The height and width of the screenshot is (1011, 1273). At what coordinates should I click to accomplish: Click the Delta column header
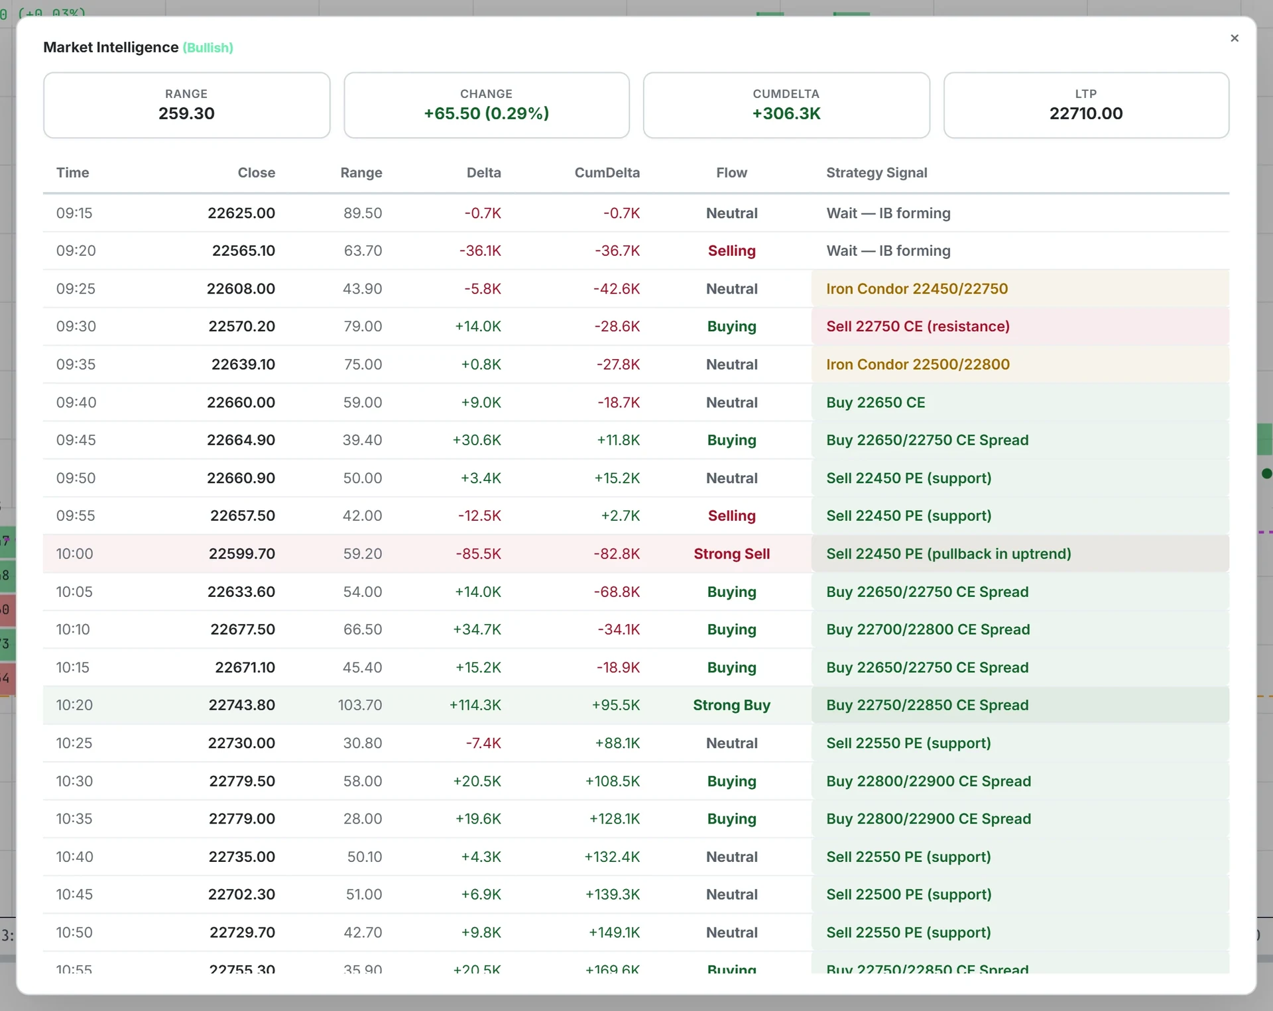(484, 173)
